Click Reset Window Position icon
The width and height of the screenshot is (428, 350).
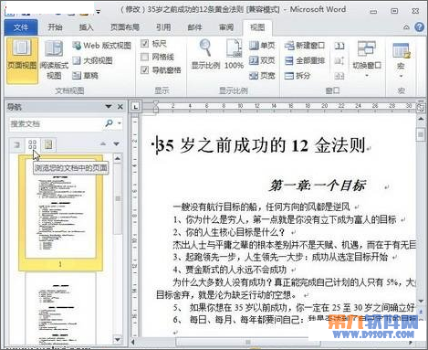point(339,75)
